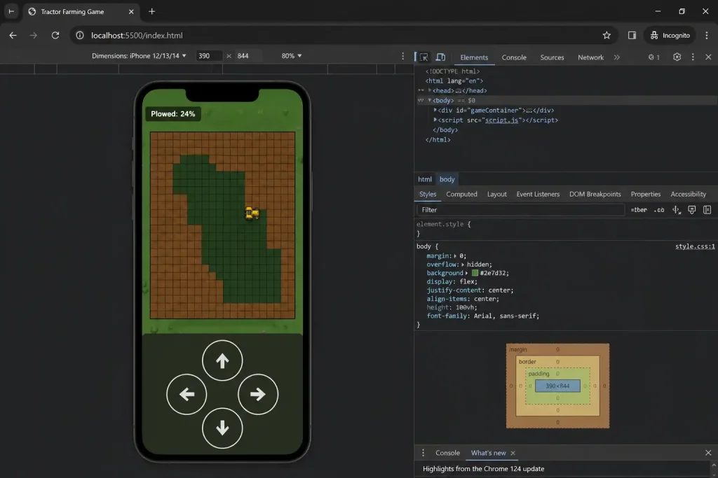Expand the overflow shorthand property
The height and width of the screenshot is (478, 718).
click(x=463, y=265)
